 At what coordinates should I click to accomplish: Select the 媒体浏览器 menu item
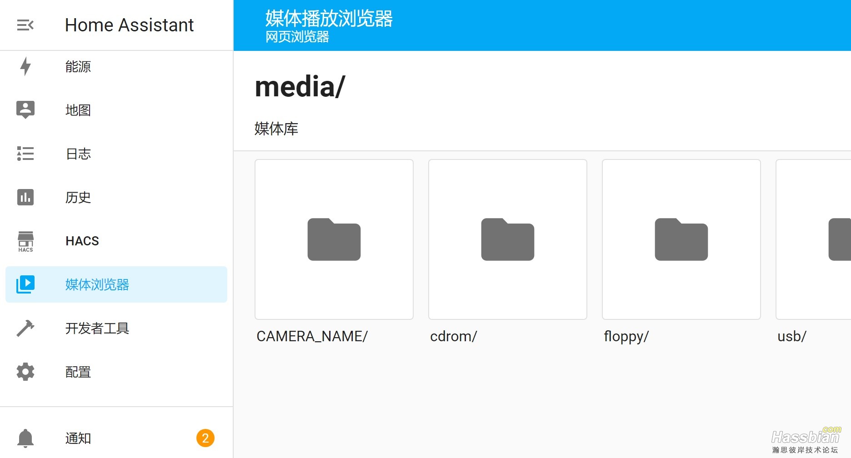coord(116,284)
